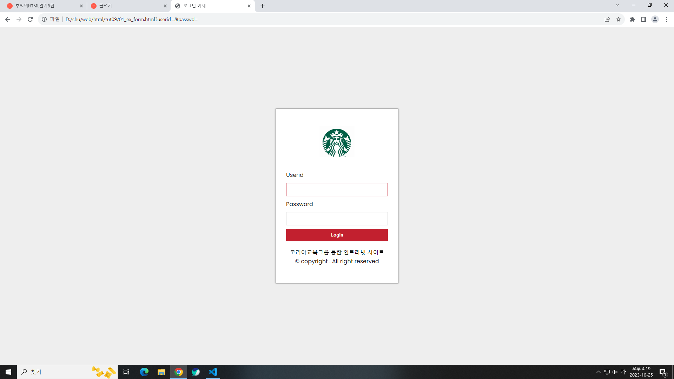Focus the Userid input field
Image resolution: width=674 pixels, height=379 pixels.
[x=337, y=189]
